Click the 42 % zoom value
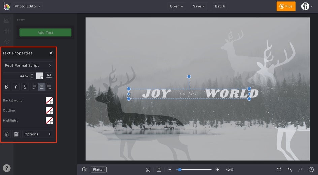 [230, 170]
